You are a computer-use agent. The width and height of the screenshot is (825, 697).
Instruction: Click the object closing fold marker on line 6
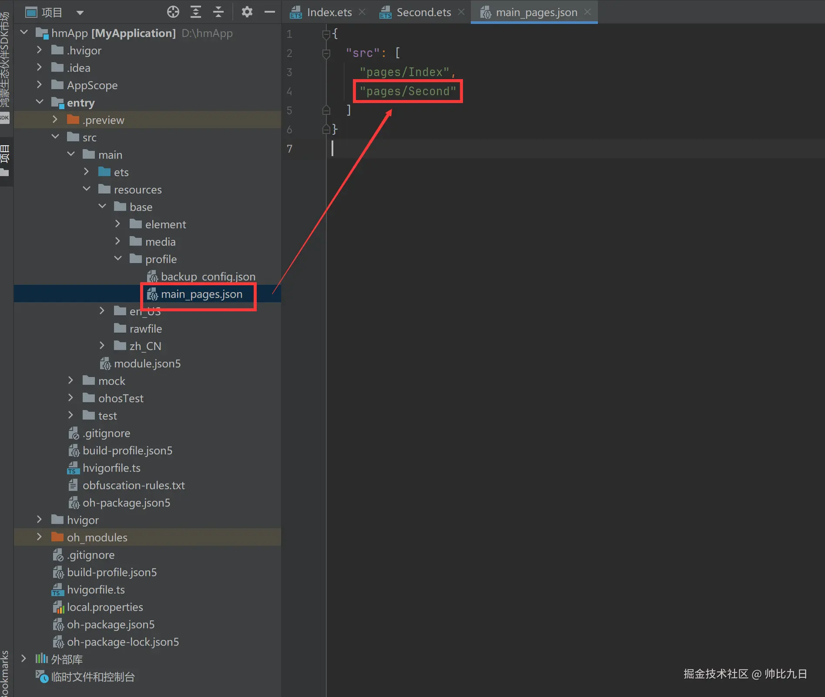pyautogui.click(x=326, y=130)
